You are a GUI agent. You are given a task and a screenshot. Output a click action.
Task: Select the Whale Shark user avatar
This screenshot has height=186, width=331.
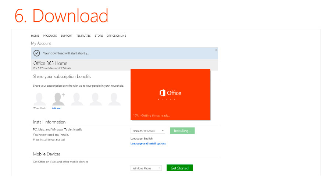39,99
